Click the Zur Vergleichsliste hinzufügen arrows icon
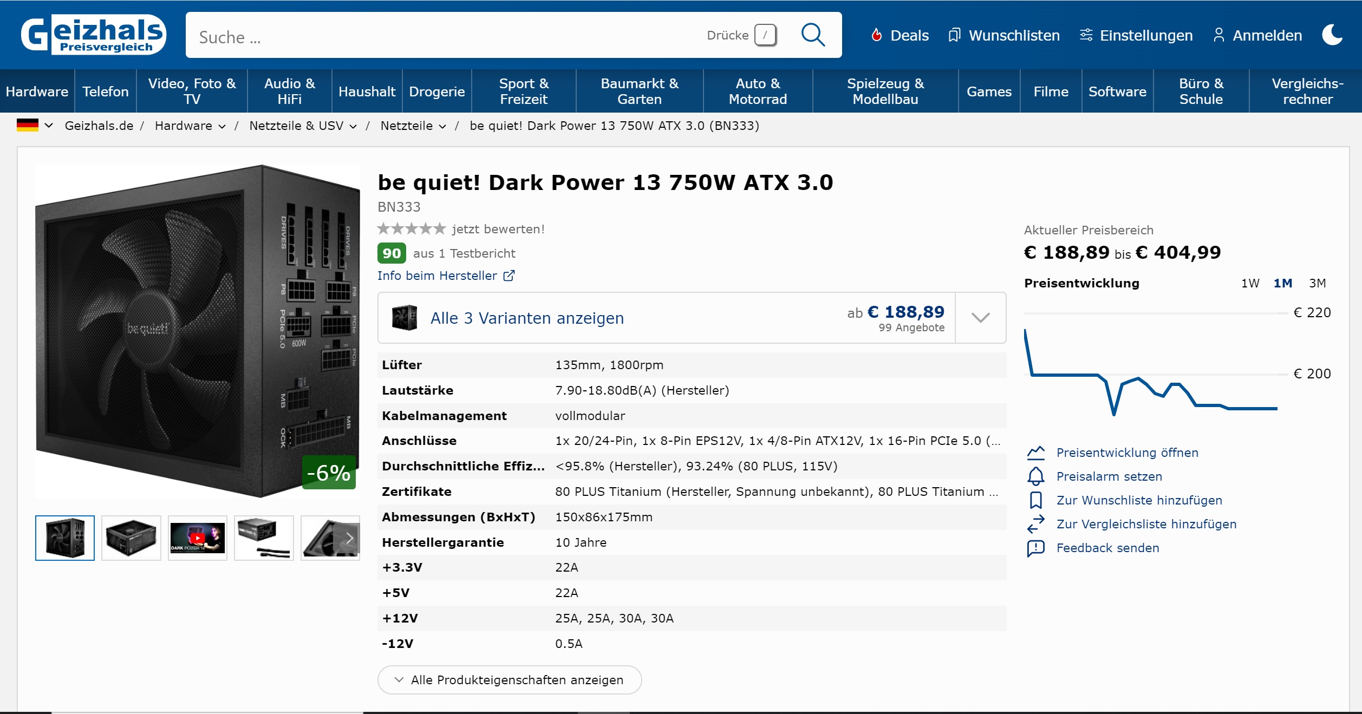 coord(1035,524)
